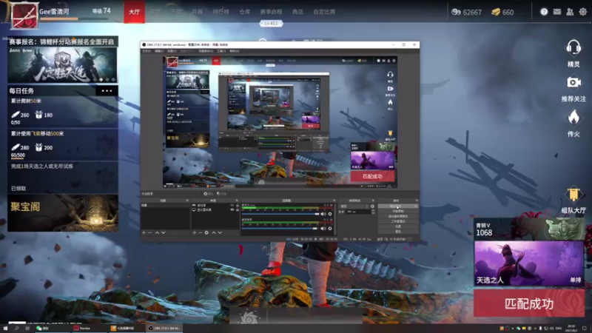Click the 匹配成功 match button
Viewport: 592px width, 333px height.
tap(529, 303)
